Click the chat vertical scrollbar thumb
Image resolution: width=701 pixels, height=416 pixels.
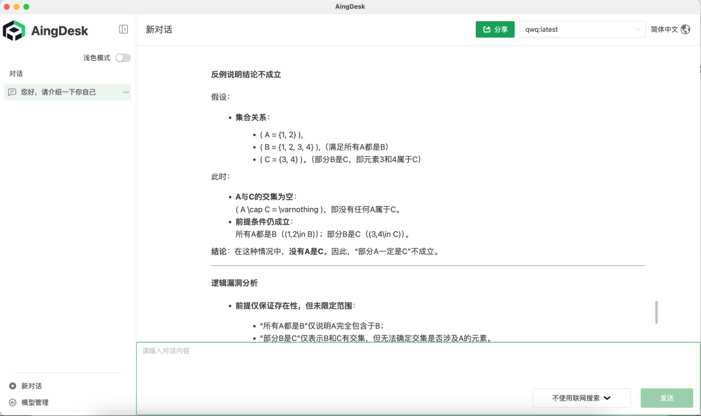point(656,312)
